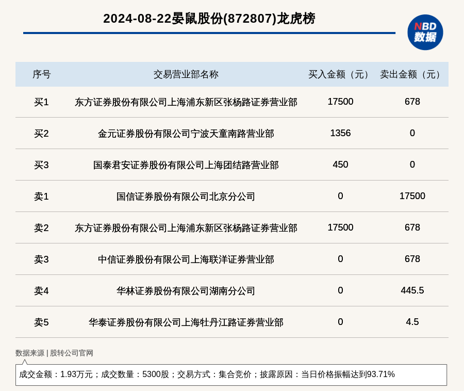Screen dimensions: 464x391
Task: Open 华泰证券上海牡丹江路证券营业部 entry
Action: pyautogui.click(x=186, y=322)
